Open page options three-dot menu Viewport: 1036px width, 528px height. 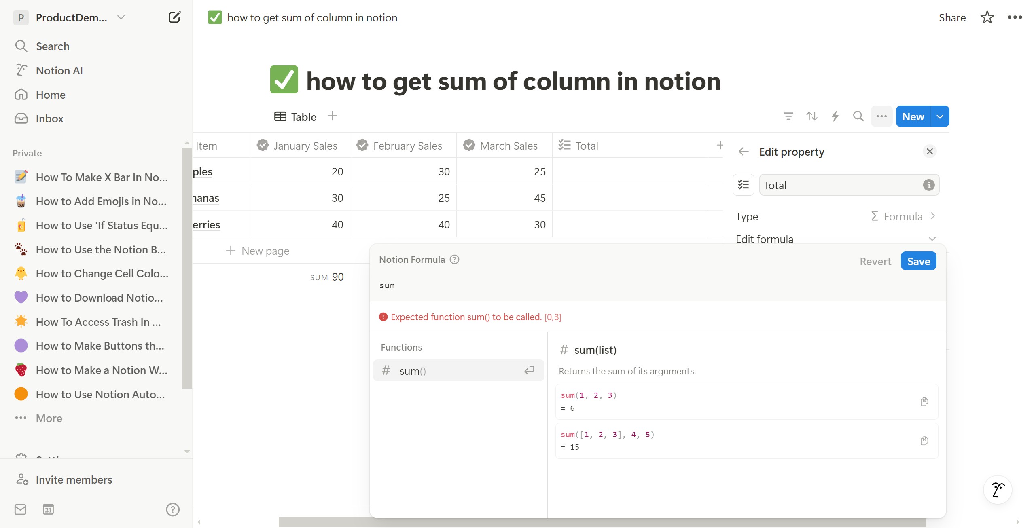[1015, 17]
